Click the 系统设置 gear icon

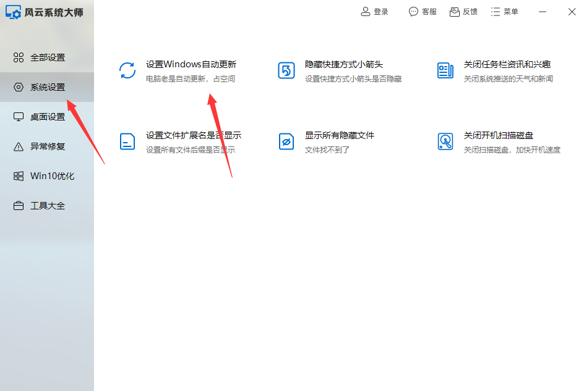(x=19, y=87)
